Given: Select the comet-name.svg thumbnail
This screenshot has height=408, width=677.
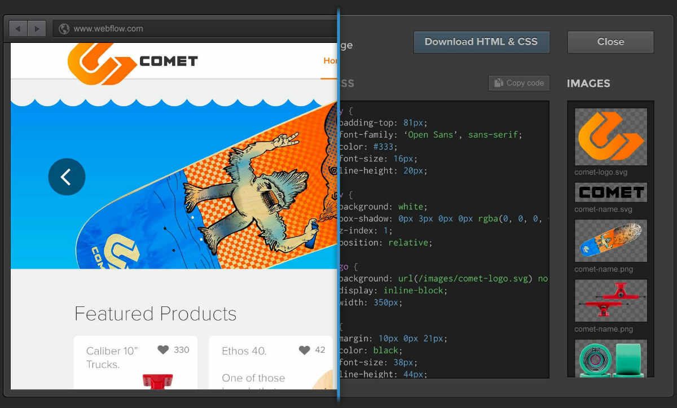Looking at the screenshot, I should [611, 192].
